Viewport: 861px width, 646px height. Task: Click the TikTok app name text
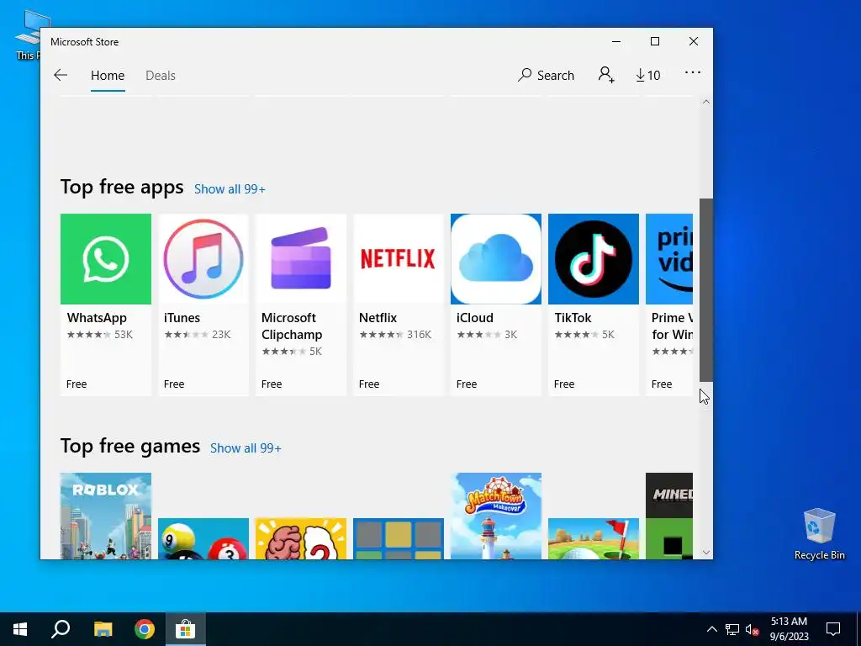[573, 317]
